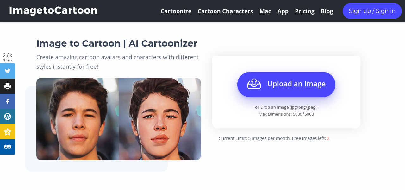The height and width of the screenshot is (190, 405).
Task: Click the WordPress share icon
Action: tap(8, 117)
